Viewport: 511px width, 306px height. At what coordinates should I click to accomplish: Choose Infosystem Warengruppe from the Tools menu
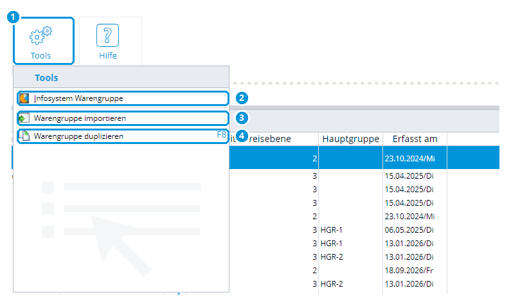tap(123, 98)
